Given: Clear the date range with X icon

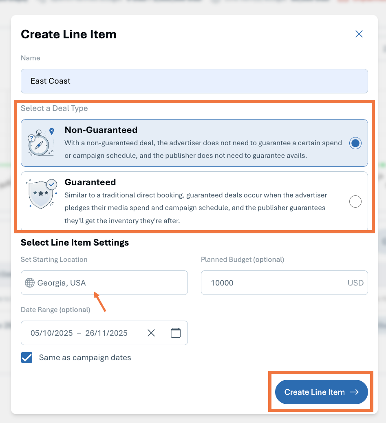Looking at the screenshot, I should [151, 333].
